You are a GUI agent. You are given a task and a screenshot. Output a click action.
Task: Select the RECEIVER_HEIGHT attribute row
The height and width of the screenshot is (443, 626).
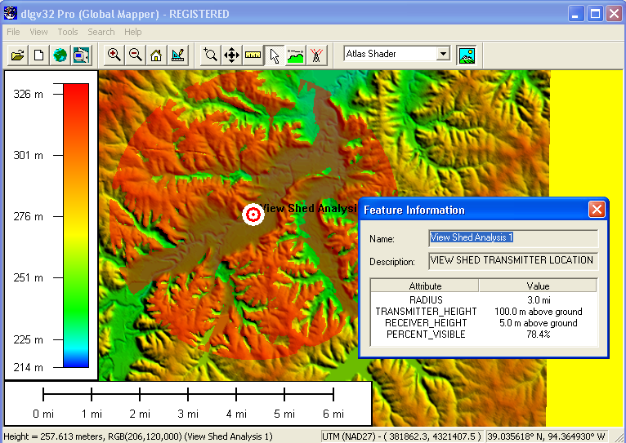[x=484, y=323]
